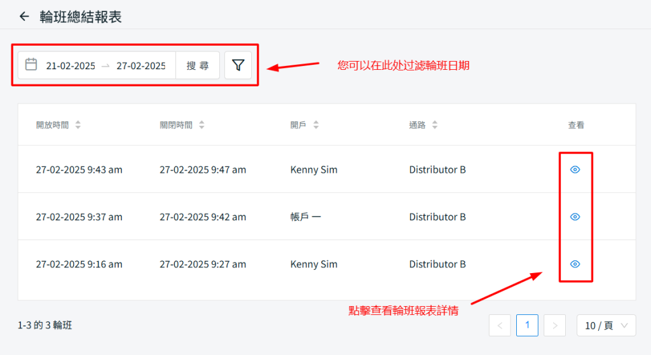Click the back arrow beside 輪班總結報表
This screenshot has width=651, height=355.
(x=24, y=17)
